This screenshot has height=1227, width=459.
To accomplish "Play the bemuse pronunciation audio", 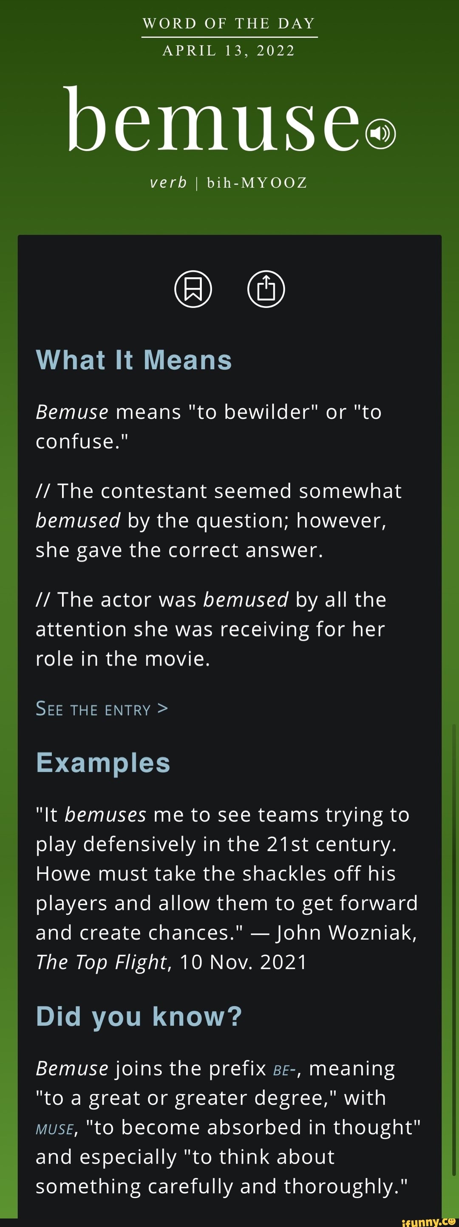I will [380, 134].
